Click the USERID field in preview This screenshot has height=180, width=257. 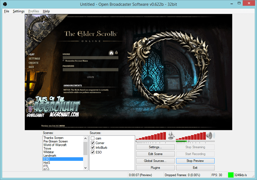pyautogui.click(x=90, y=58)
